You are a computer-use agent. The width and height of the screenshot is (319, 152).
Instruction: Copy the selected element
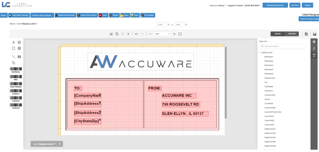tap(117, 34)
